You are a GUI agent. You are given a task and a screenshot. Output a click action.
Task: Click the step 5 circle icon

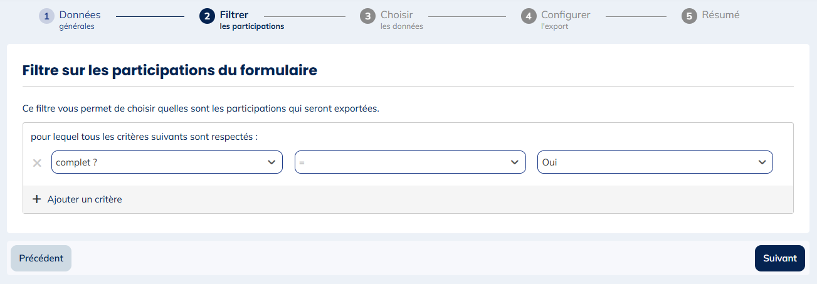[689, 16]
